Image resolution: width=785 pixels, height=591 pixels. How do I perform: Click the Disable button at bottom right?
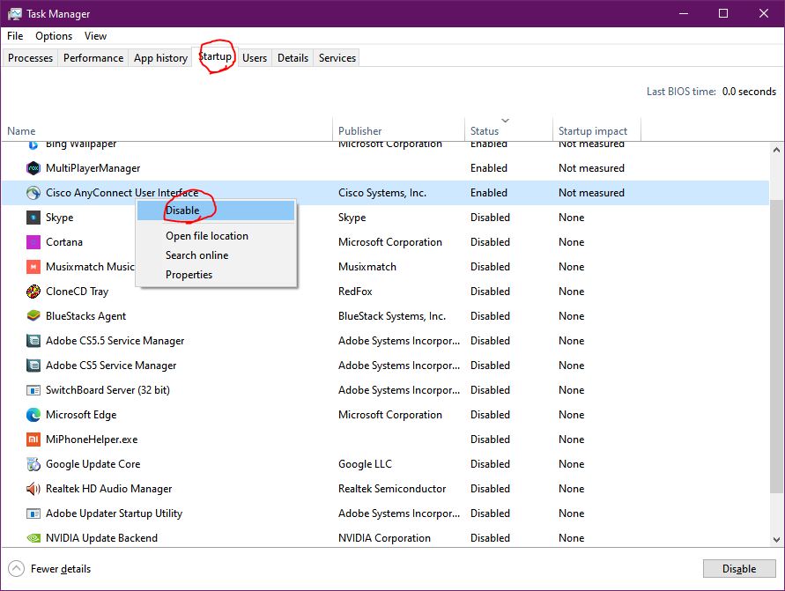point(739,568)
